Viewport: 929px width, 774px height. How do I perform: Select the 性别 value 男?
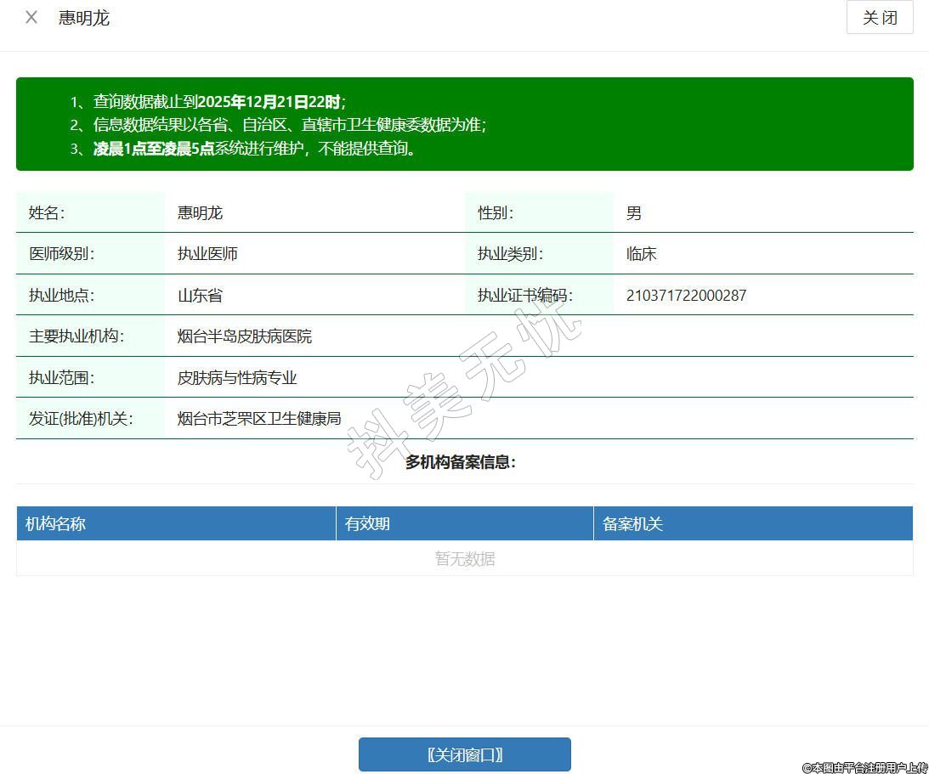click(x=634, y=212)
